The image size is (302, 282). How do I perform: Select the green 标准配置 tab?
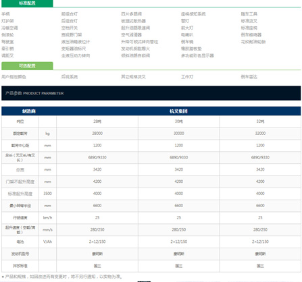coord(27,3)
